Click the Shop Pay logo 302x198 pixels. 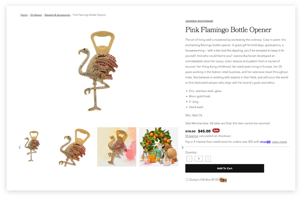pyautogui.click(x=265, y=142)
